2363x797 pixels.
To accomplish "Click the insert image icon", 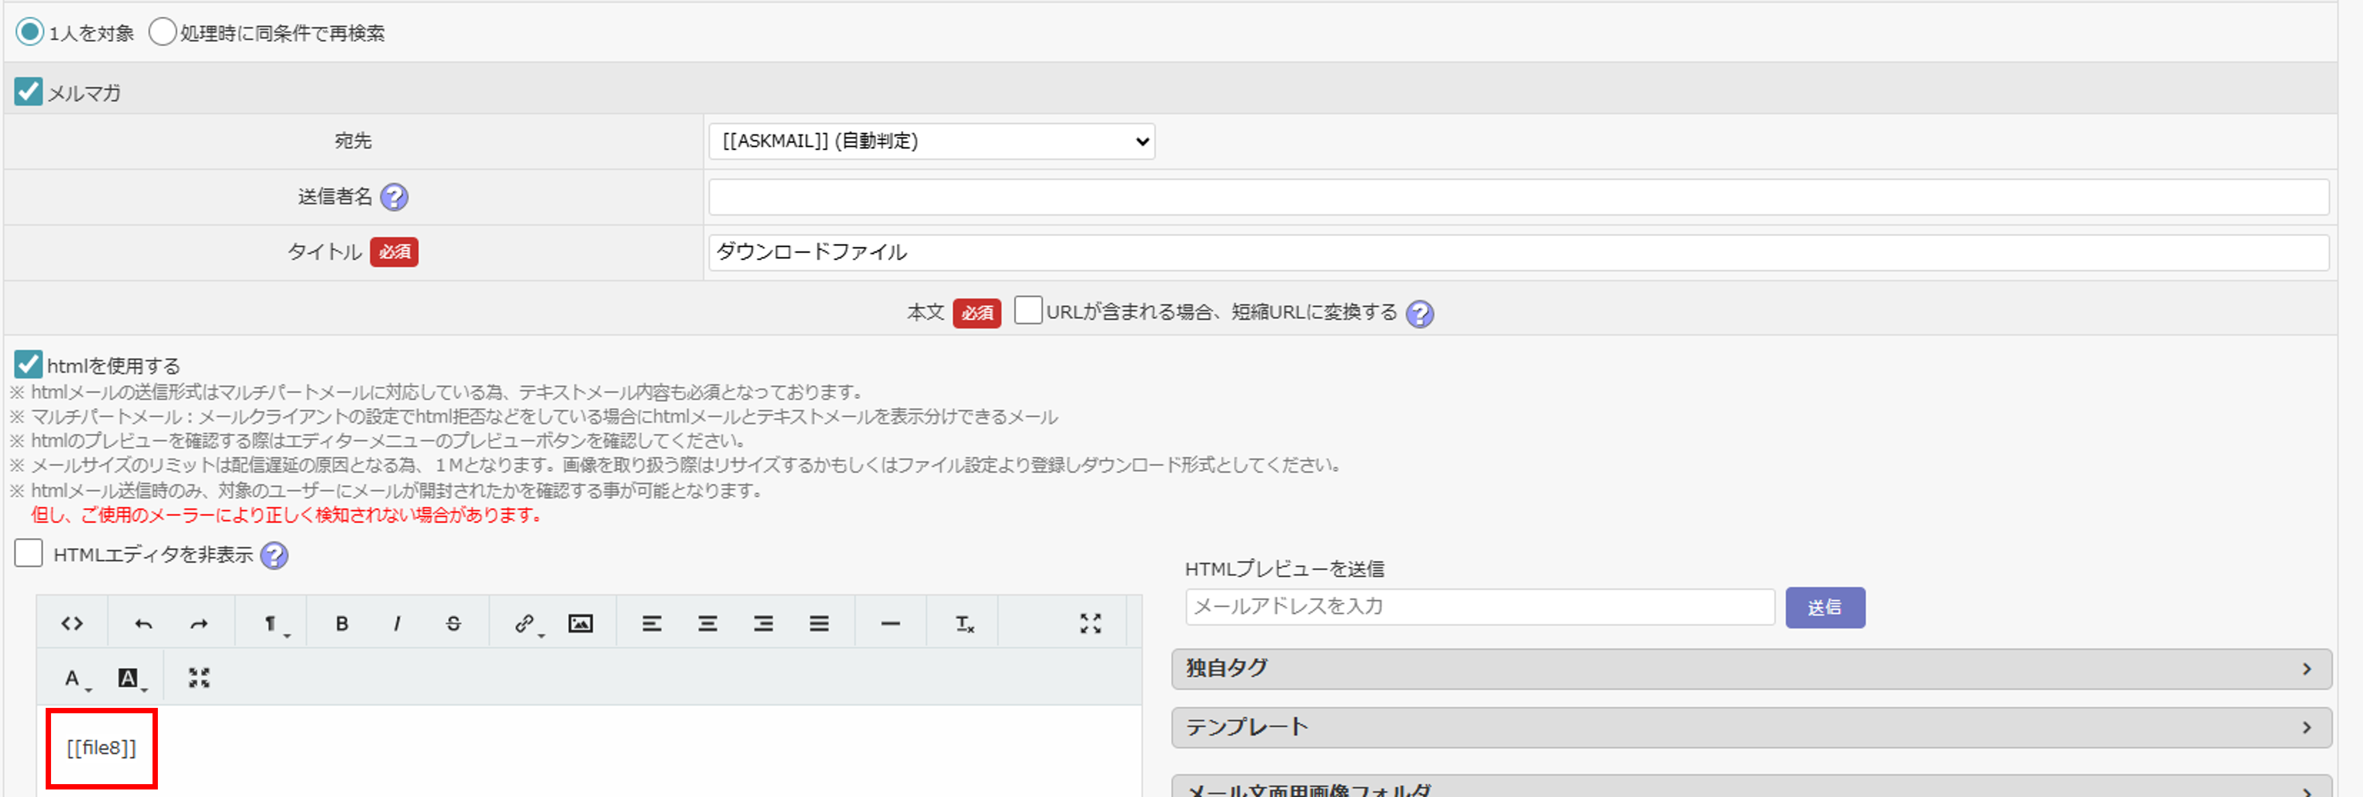I will pyautogui.click(x=580, y=624).
